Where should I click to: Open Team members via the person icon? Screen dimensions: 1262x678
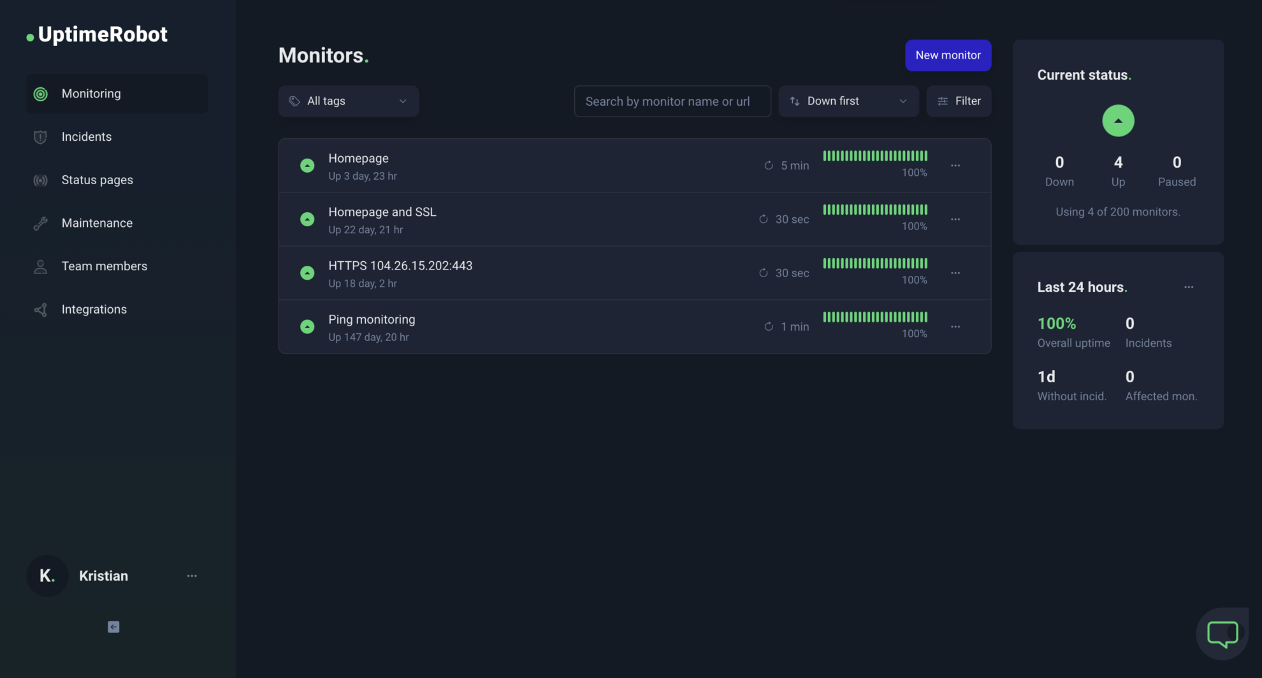(x=40, y=266)
